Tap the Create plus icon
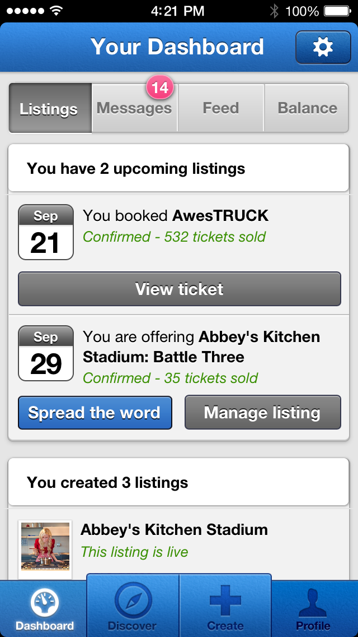This screenshot has width=358, height=637. pyautogui.click(x=225, y=600)
